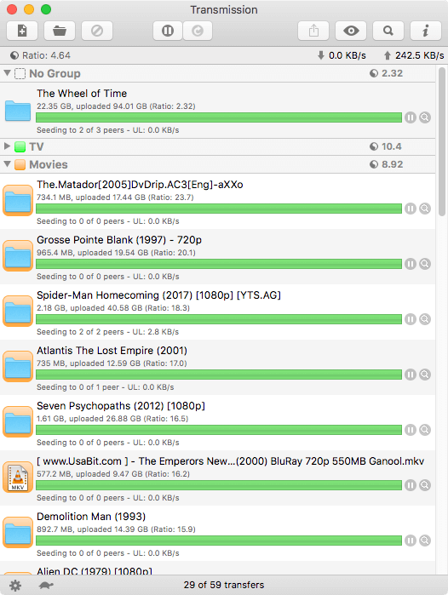Click Spider-Man Homecoming progress bar
Viewport: 448px width, 595px height.
coord(219,319)
